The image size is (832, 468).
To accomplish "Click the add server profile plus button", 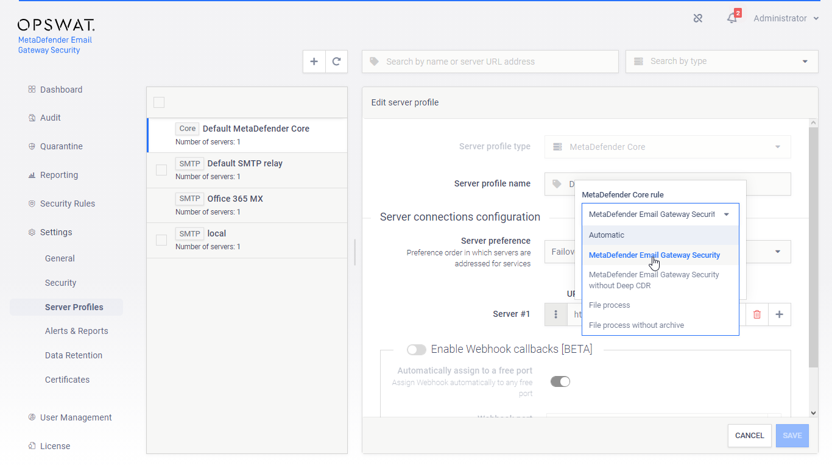I will coord(314,62).
